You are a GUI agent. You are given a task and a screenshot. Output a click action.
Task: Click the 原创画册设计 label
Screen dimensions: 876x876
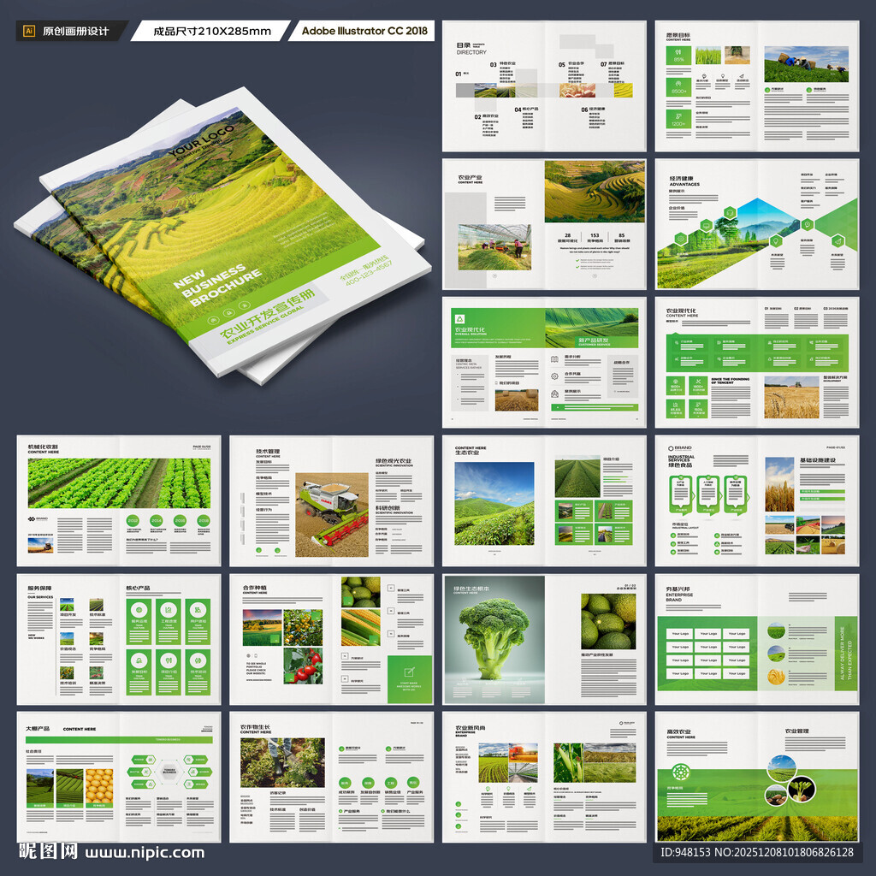76,32
